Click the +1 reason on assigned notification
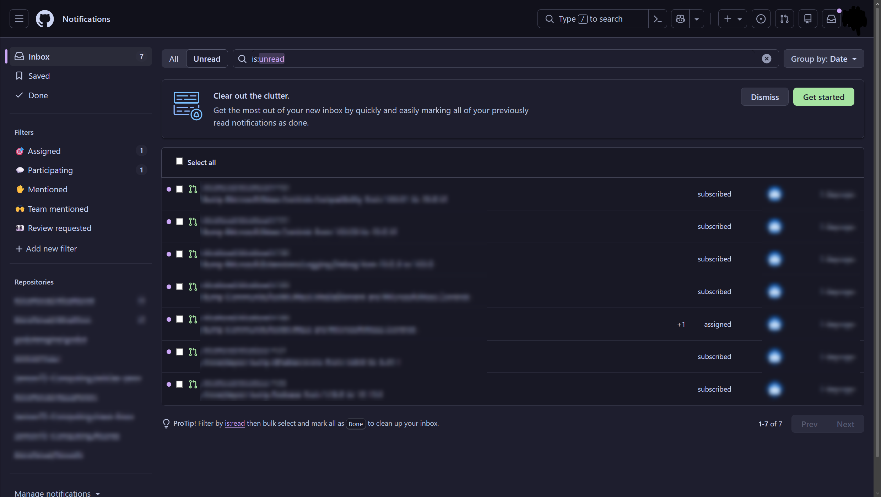The image size is (881, 497). point(681,324)
